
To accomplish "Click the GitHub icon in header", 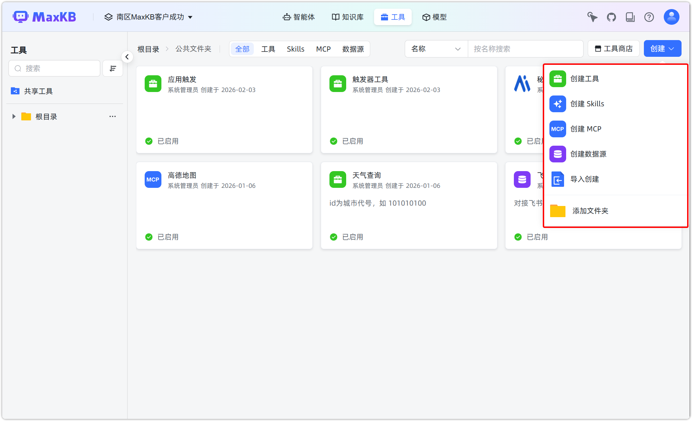I will pyautogui.click(x=611, y=17).
